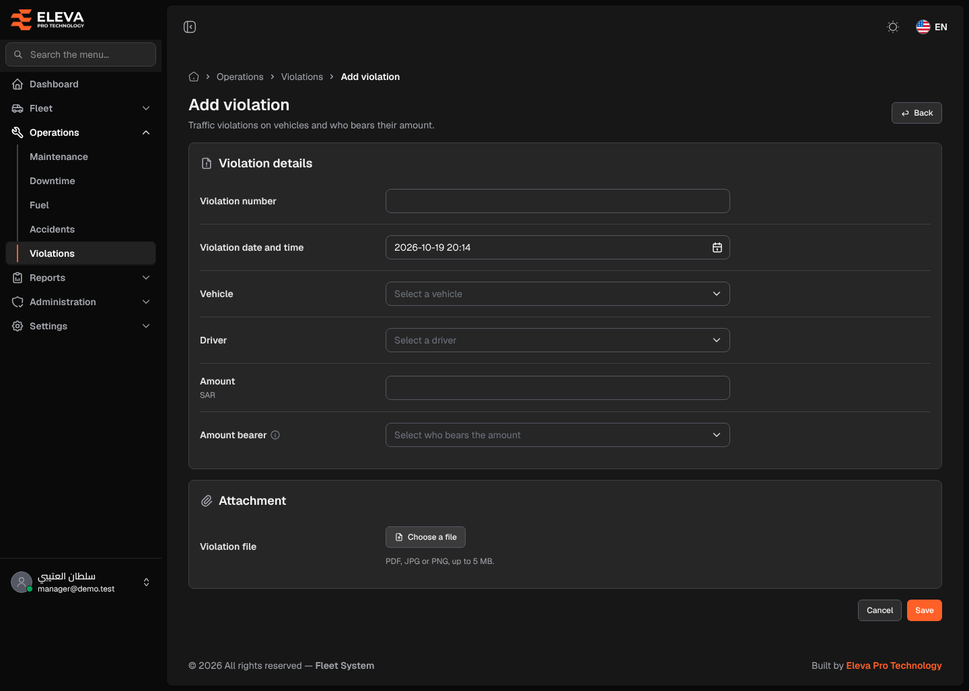Click the Back button
Screen dimensions: 969x691
[917, 113]
